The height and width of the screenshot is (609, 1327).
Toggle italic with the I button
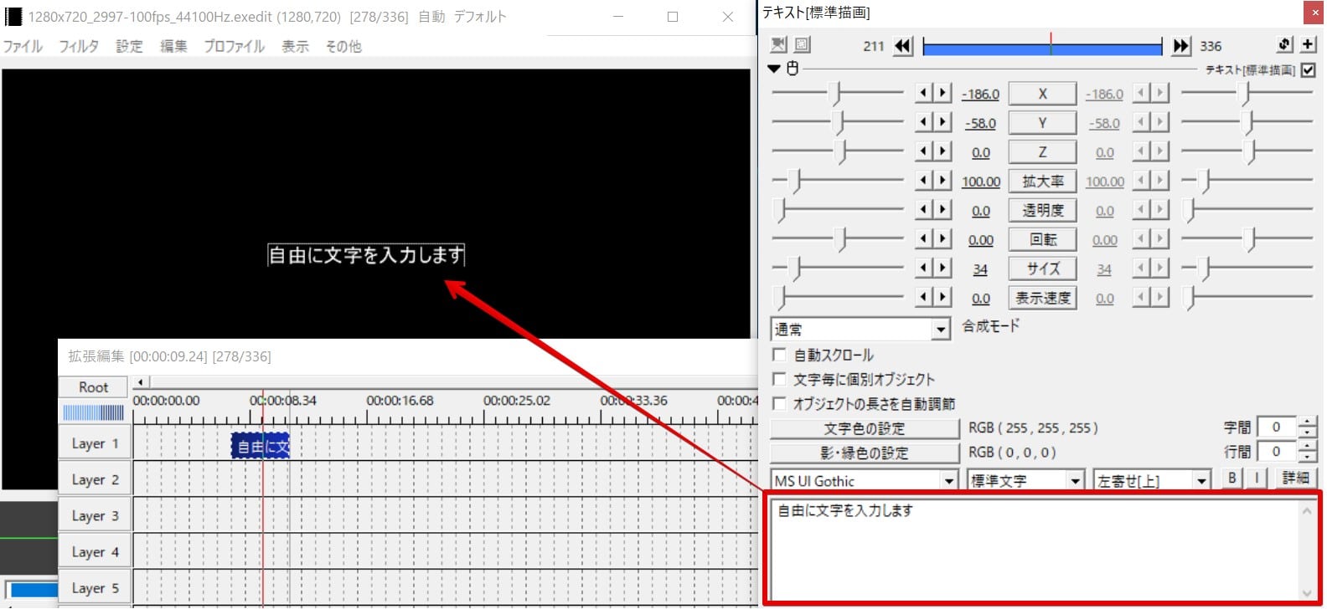pyautogui.click(x=1256, y=478)
